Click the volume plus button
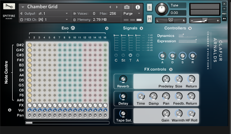The height and width of the screenshot is (134, 231). pos(218,21)
